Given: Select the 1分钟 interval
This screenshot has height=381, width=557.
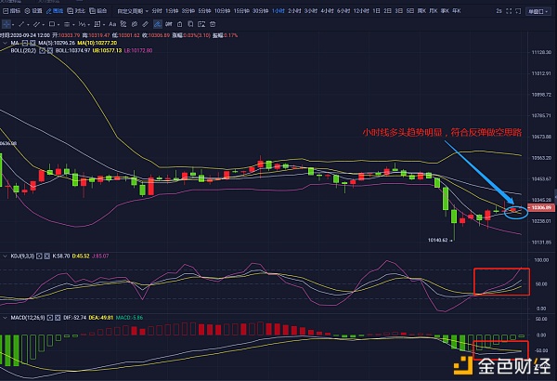Looking at the screenshot, I should (x=172, y=11).
